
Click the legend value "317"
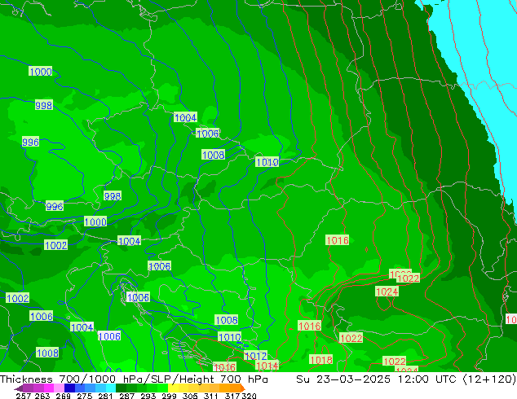point(232,396)
